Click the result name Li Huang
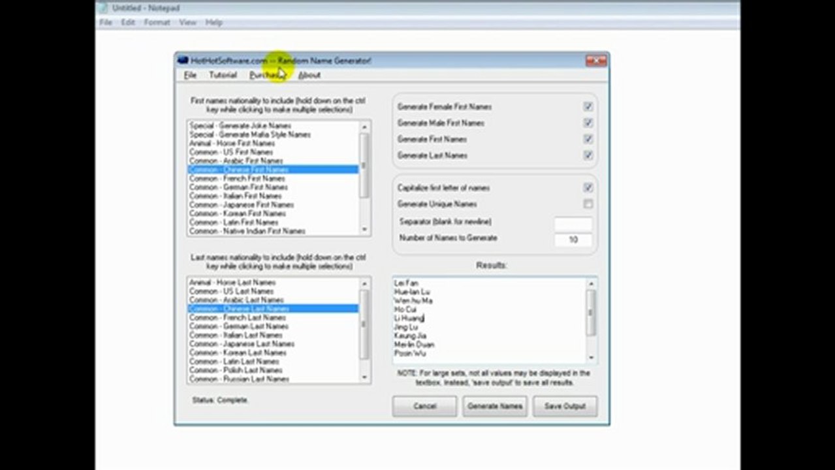This screenshot has width=835, height=470. [409, 318]
